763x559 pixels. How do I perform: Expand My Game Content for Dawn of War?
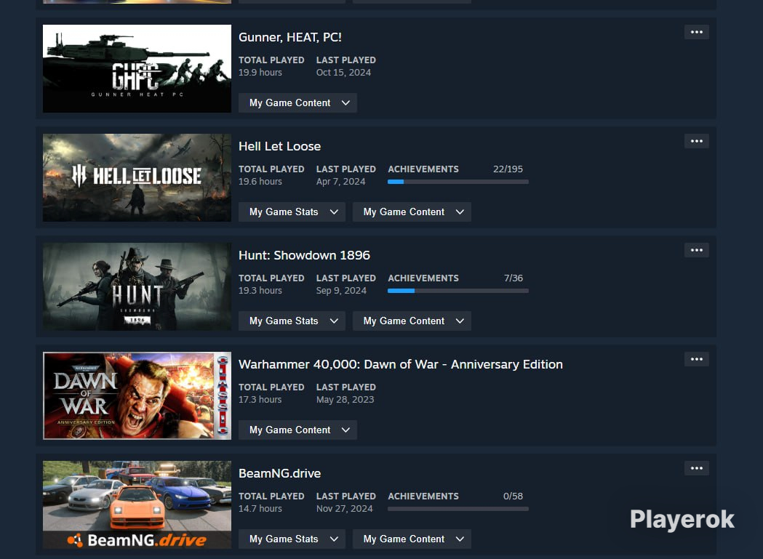297,430
